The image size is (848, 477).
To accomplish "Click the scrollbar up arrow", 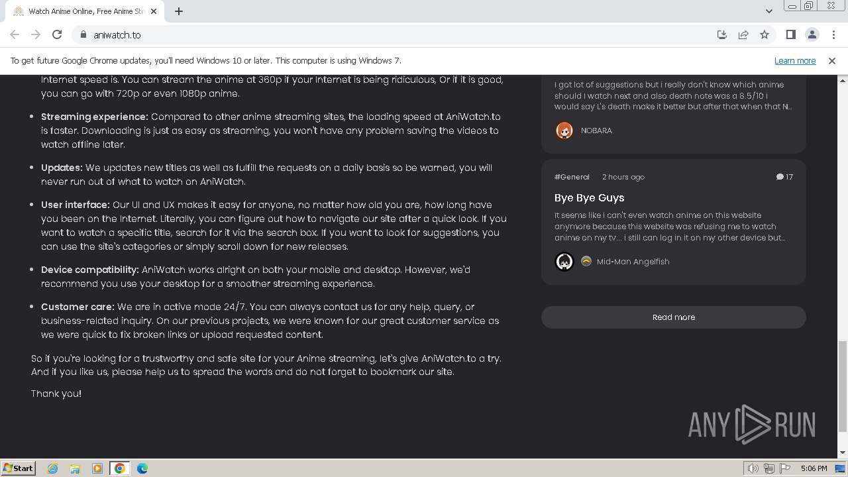I will (x=842, y=79).
